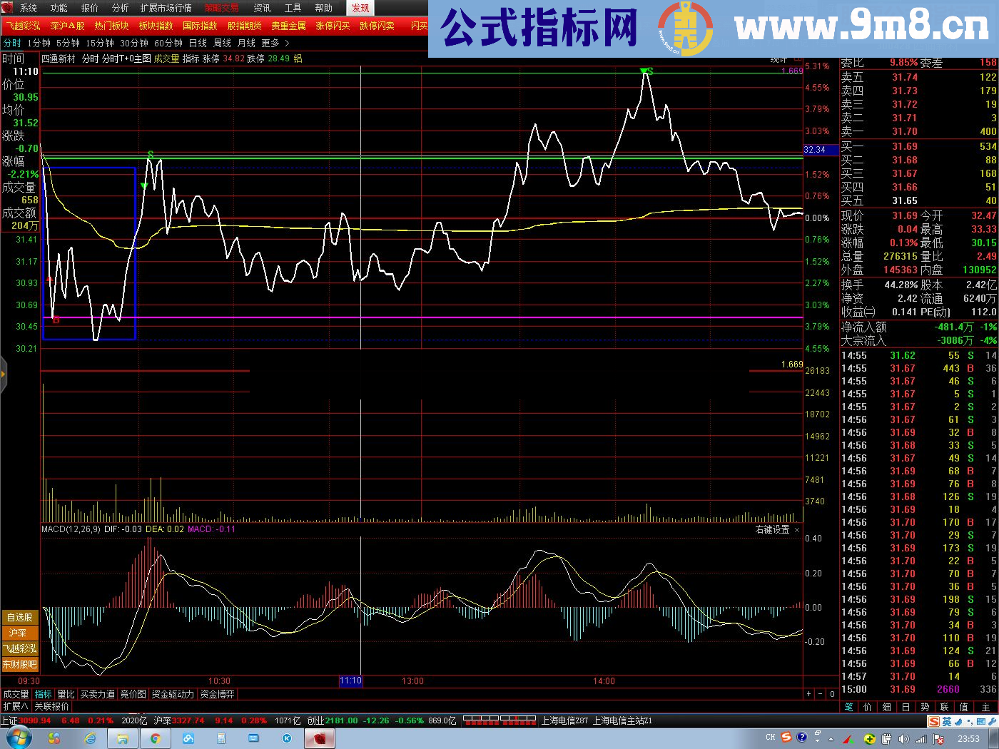
Task: Open the 帮助 menu
Action: click(323, 8)
